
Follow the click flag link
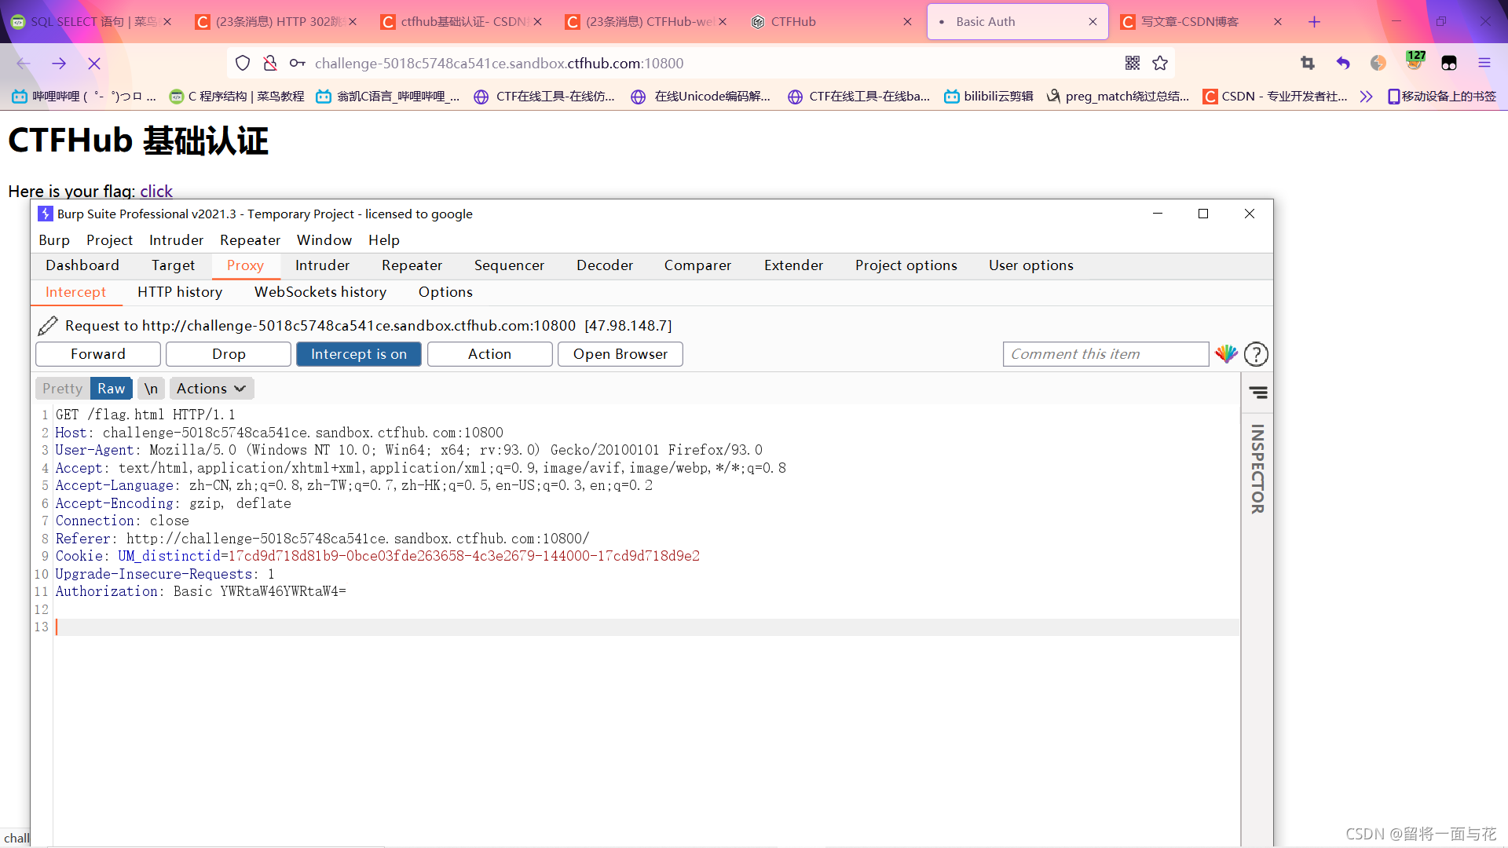pyautogui.click(x=156, y=192)
